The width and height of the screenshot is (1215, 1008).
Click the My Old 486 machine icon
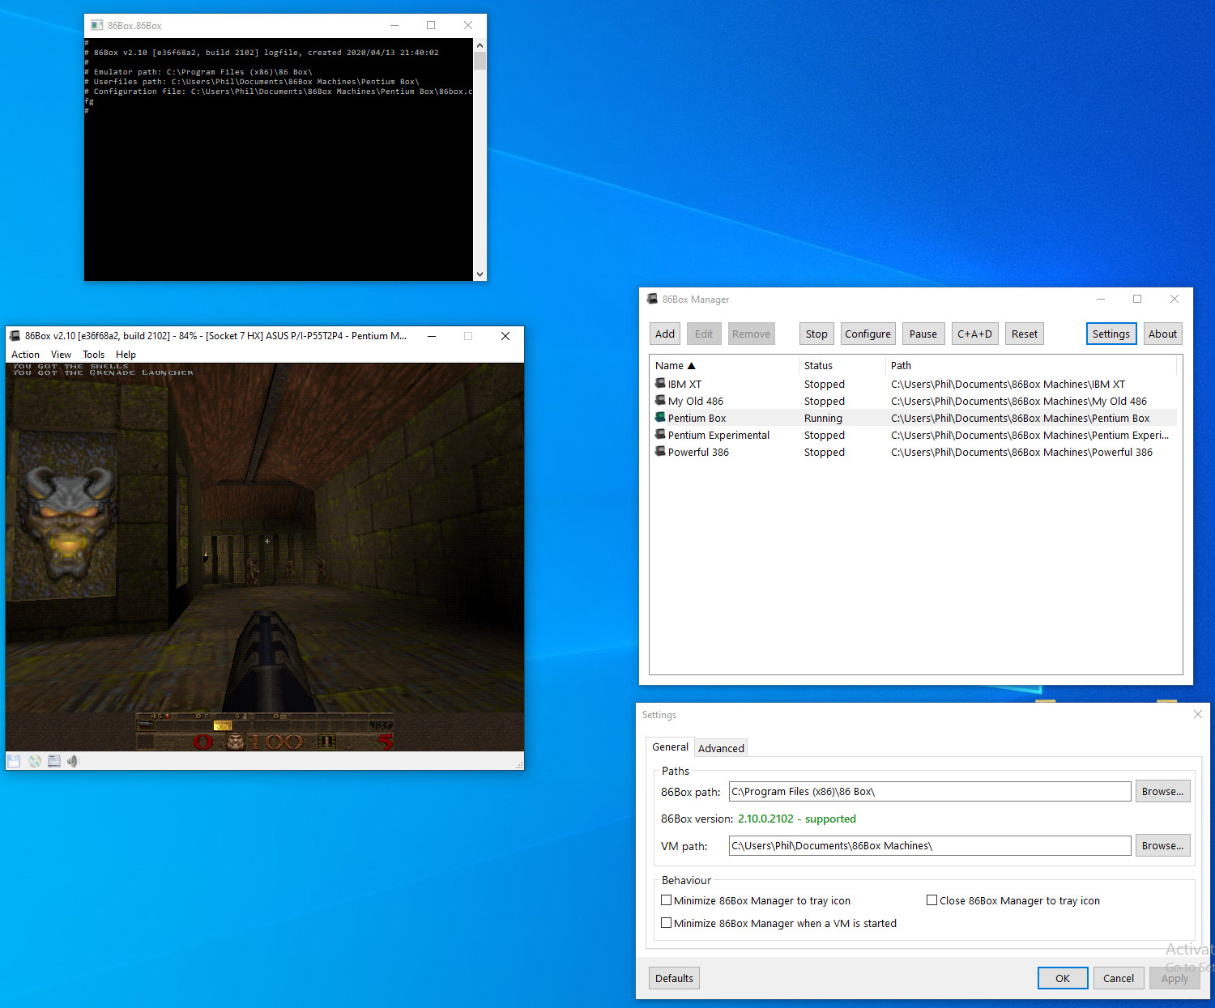[x=659, y=400]
